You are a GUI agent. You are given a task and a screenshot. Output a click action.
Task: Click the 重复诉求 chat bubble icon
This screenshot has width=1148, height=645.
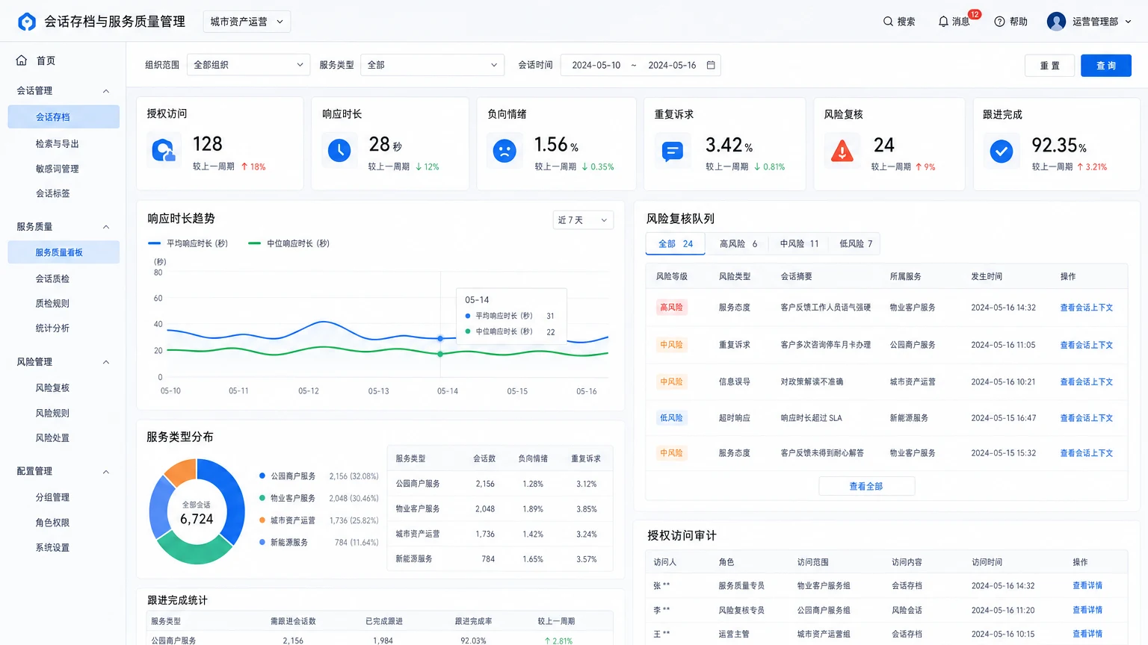pos(672,152)
